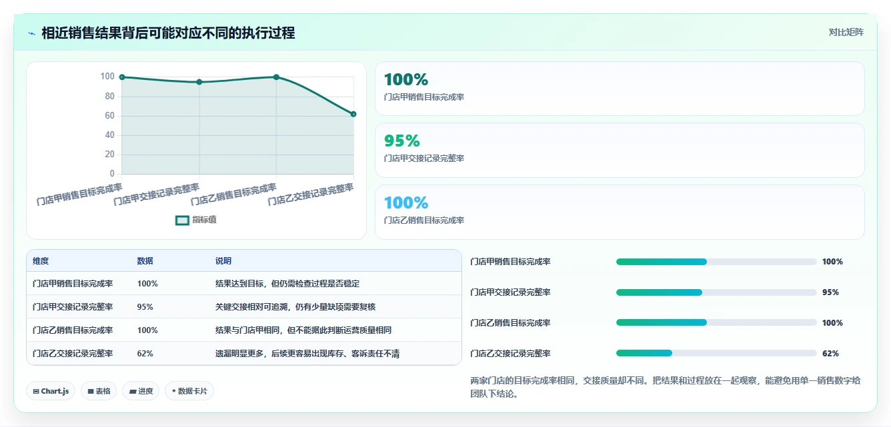Click table cell 门店乙交接记录完整率

coord(73,354)
